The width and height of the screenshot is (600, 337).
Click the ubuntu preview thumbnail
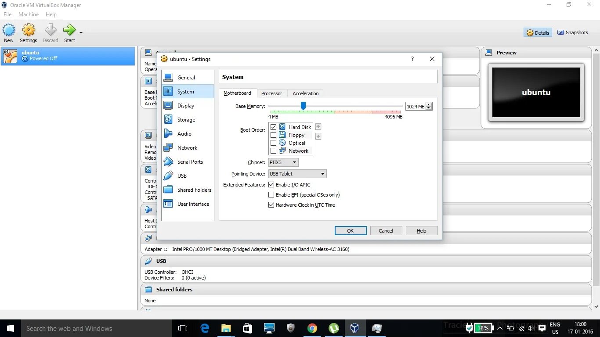[536, 92]
